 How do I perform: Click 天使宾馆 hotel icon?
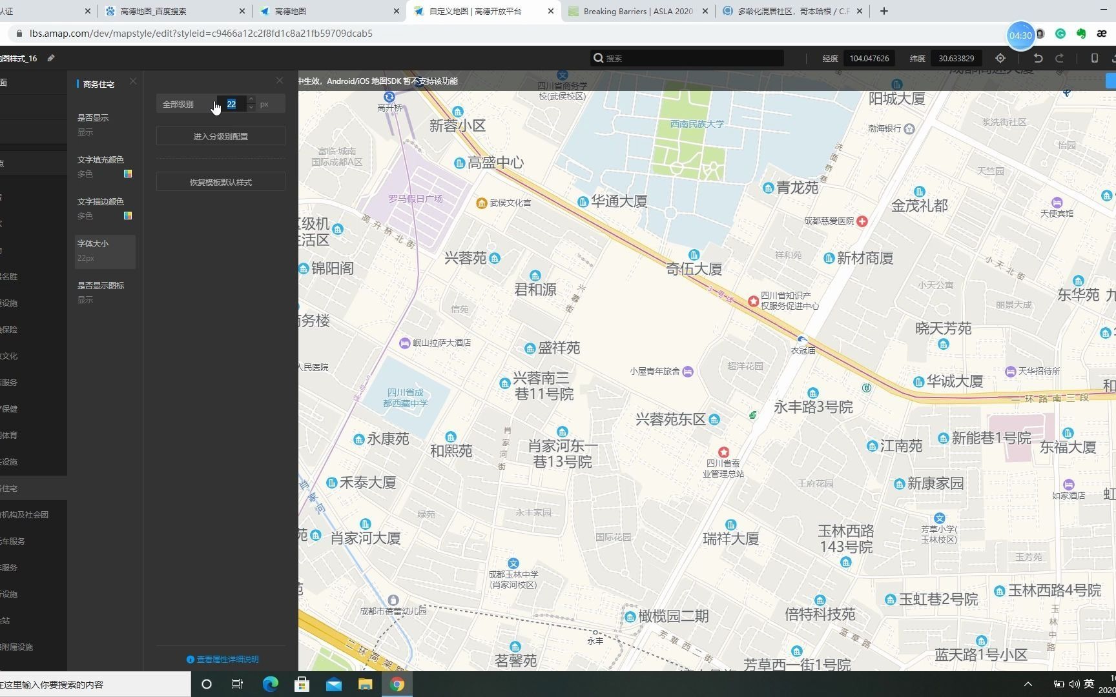coord(1057,203)
